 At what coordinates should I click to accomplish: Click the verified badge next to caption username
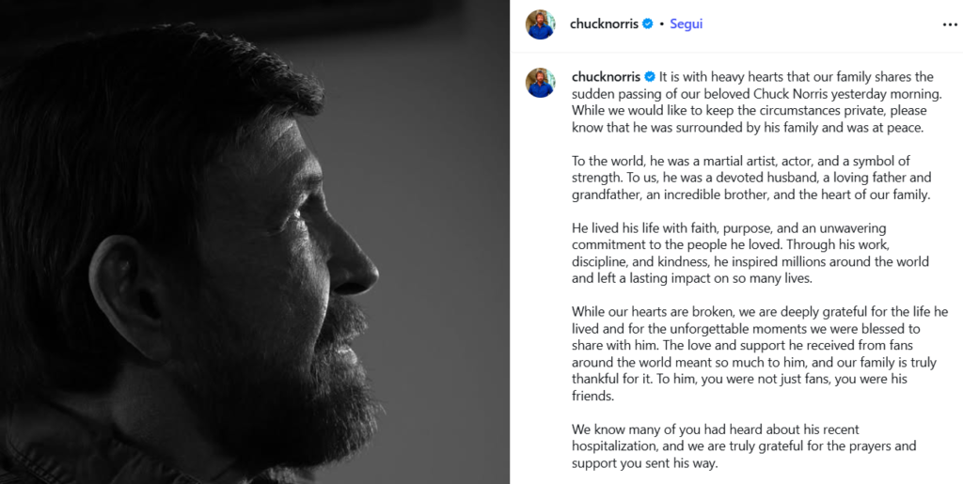[x=650, y=77]
